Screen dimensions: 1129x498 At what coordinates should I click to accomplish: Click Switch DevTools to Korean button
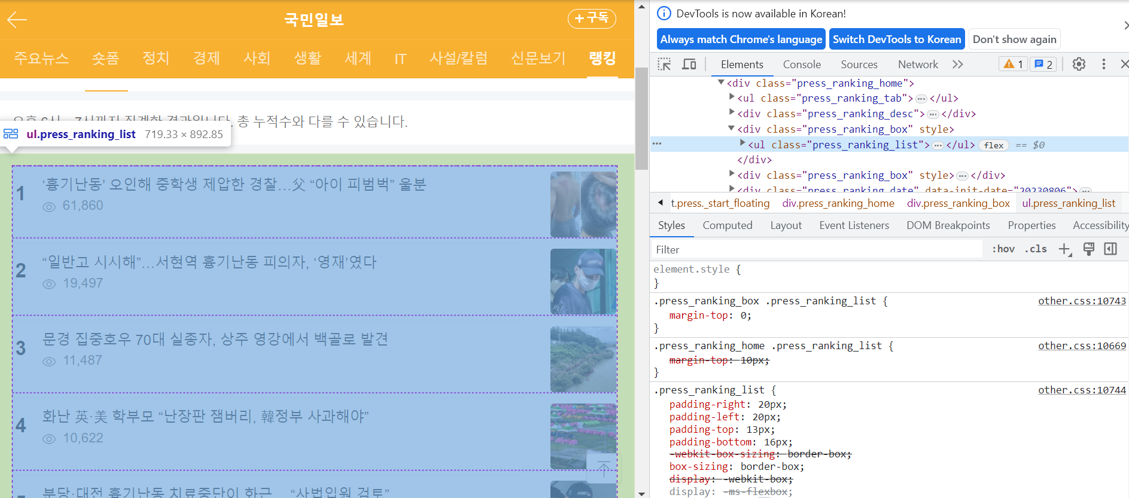pos(897,39)
